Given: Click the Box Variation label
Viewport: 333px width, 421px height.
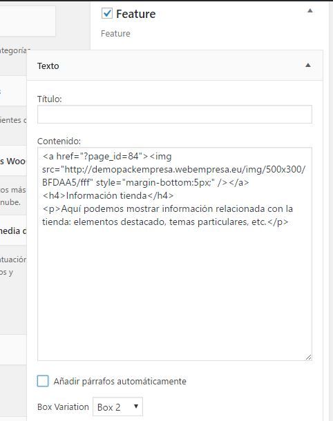Looking at the screenshot, I should [x=63, y=407].
